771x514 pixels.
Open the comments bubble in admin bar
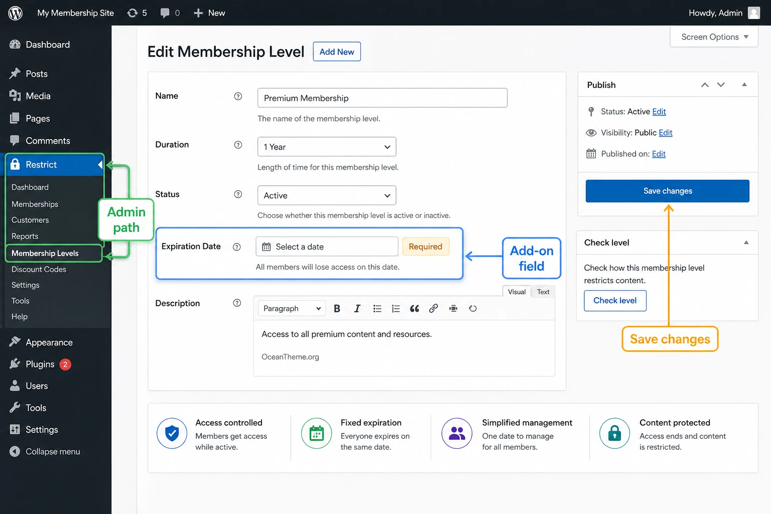(x=170, y=13)
